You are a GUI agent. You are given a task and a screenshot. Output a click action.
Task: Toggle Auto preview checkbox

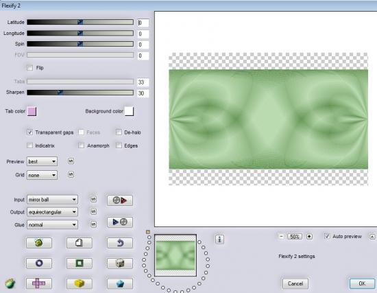[x=327, y=236]
